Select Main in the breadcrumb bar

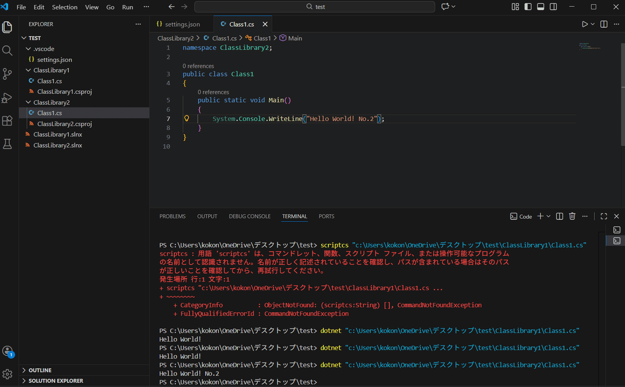(294, 38)
